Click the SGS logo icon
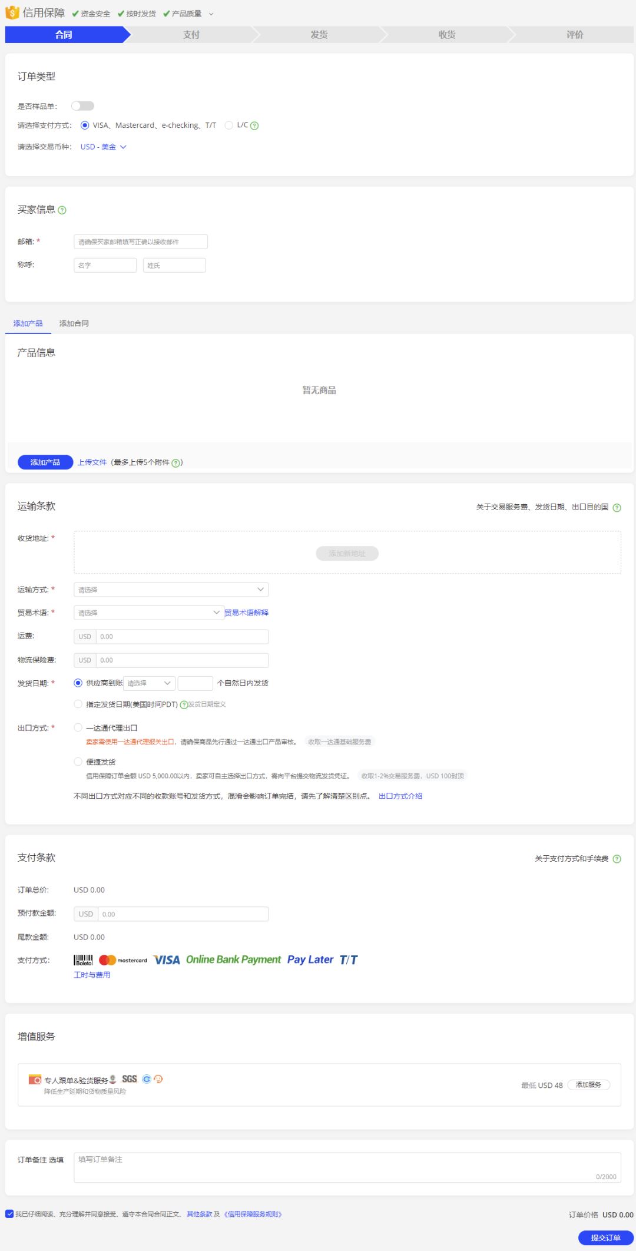This screenshot has height=1251, width=636. coord(130,1079)
